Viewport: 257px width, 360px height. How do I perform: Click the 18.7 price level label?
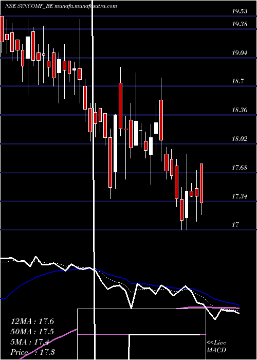click(237, 81)
